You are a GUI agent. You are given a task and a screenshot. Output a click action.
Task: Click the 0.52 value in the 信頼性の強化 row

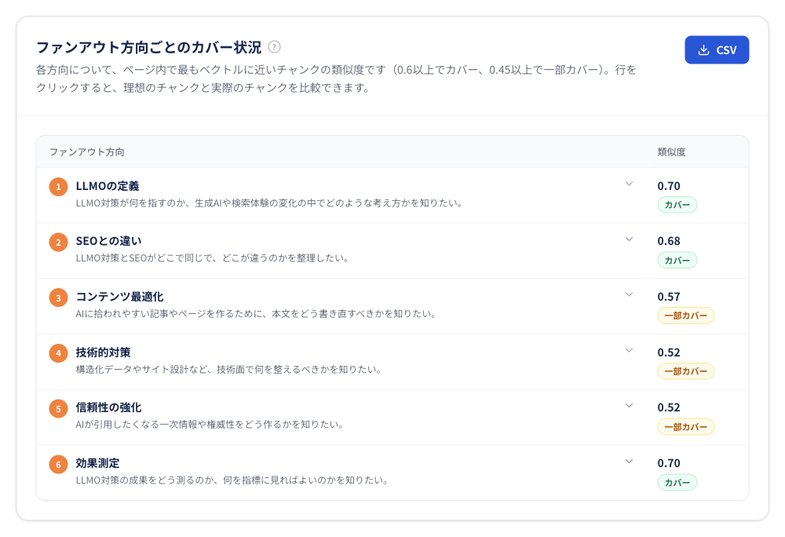pyautogui.click(x=669, y=407)
